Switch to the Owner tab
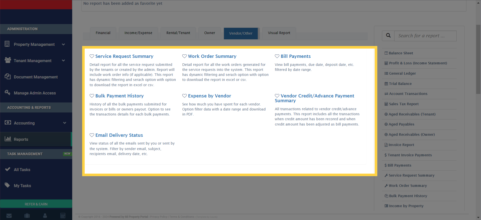Viewport: 481px width, 220px height. [209, 33]
